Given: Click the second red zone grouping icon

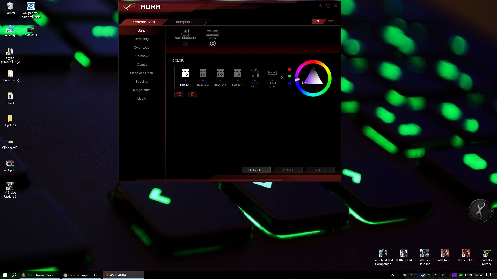Looking at the screenshot, I should [x=193, y=94].
